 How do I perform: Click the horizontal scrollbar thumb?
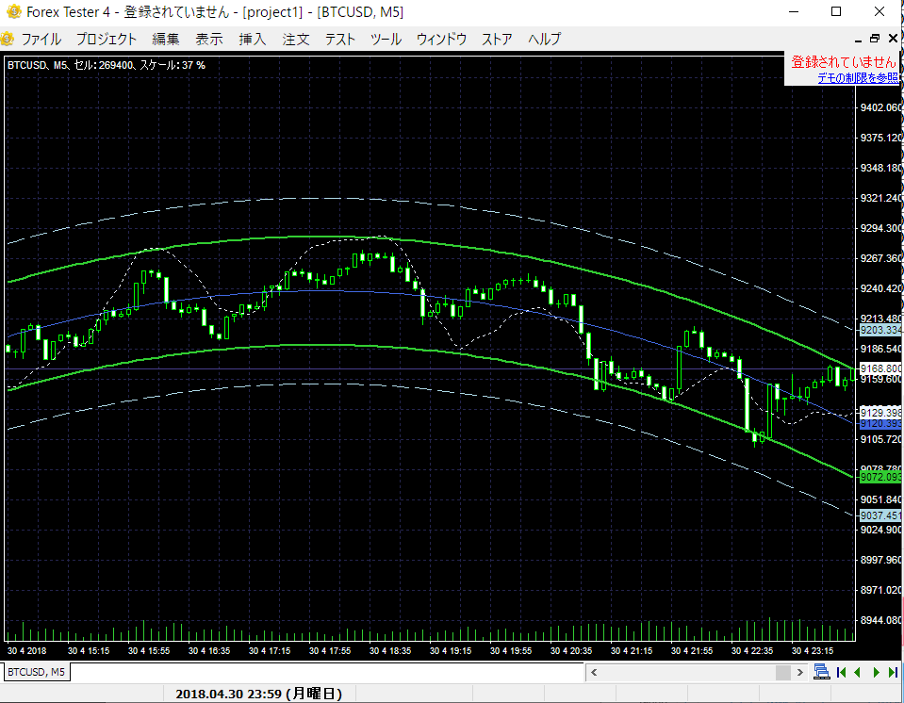tap(783, 672)
